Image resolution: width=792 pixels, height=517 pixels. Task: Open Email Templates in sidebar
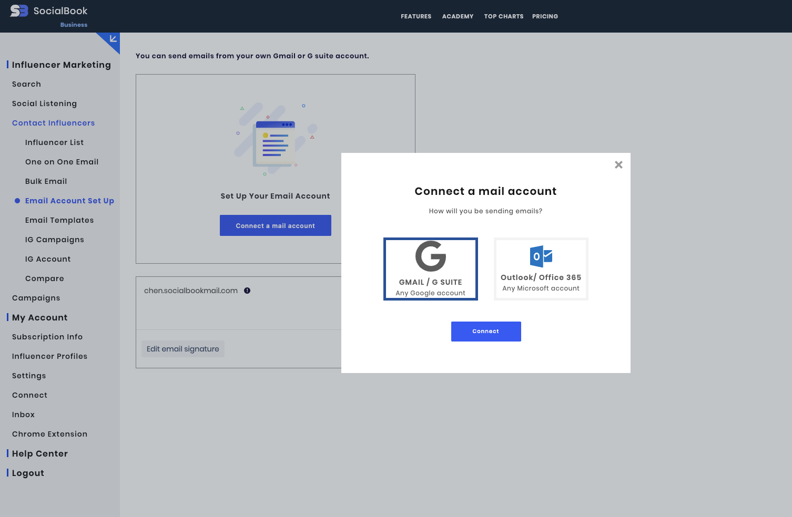coord(59,220)
